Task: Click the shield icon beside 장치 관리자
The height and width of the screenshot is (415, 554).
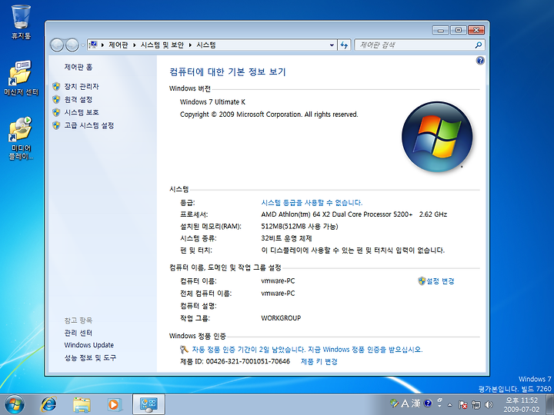Action: 56,86
